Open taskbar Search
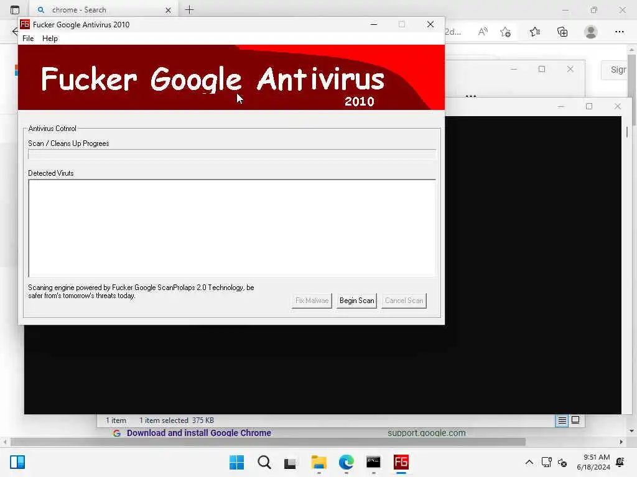The image size is (637, 477). coord(264,462)
